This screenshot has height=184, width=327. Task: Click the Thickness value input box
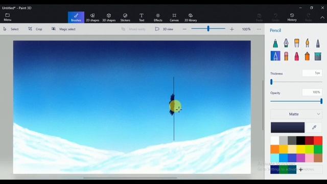(312, 73)
